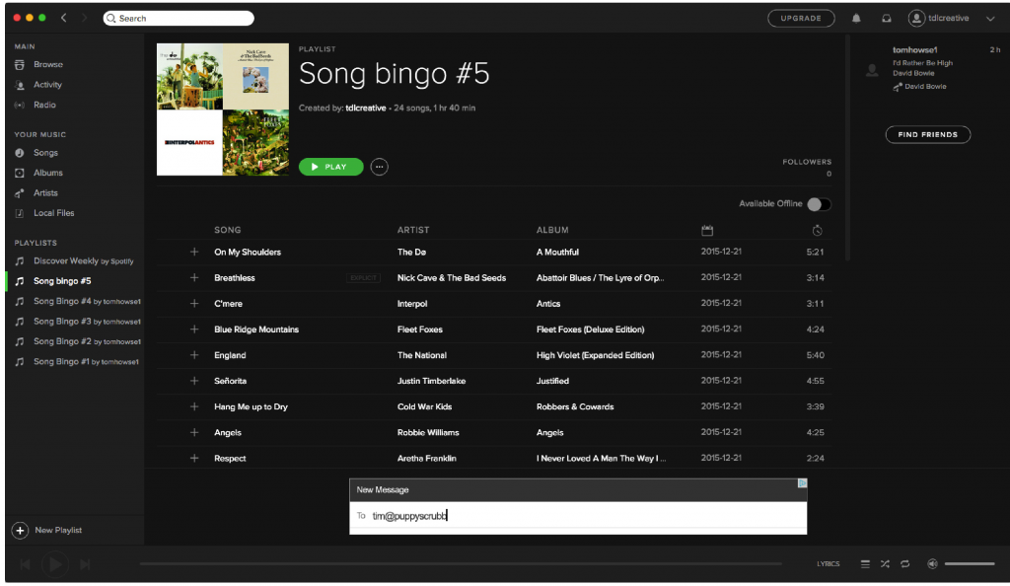Image resolution: width=1010 pixels, height=586 pixels.
Task: Close the ad with corner icon
Action: click(802, 483)
